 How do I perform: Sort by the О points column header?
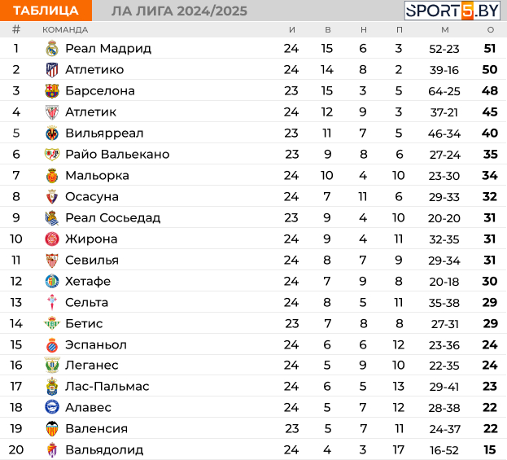[x=491, y=30]
